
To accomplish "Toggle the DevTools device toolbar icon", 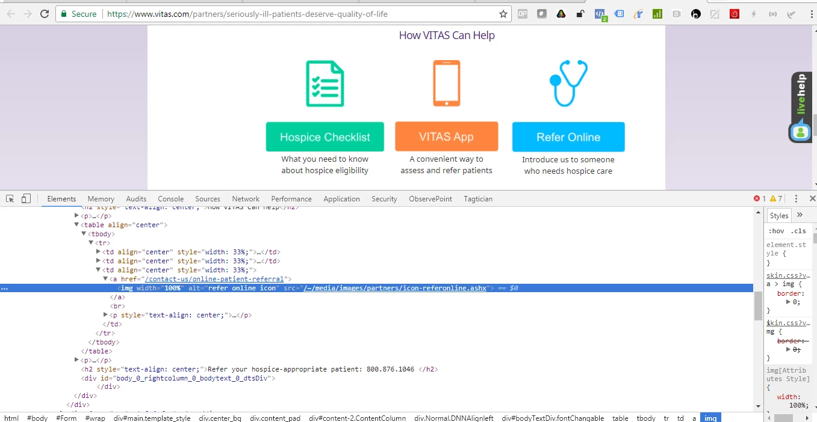I will click(x=26, y=198).
